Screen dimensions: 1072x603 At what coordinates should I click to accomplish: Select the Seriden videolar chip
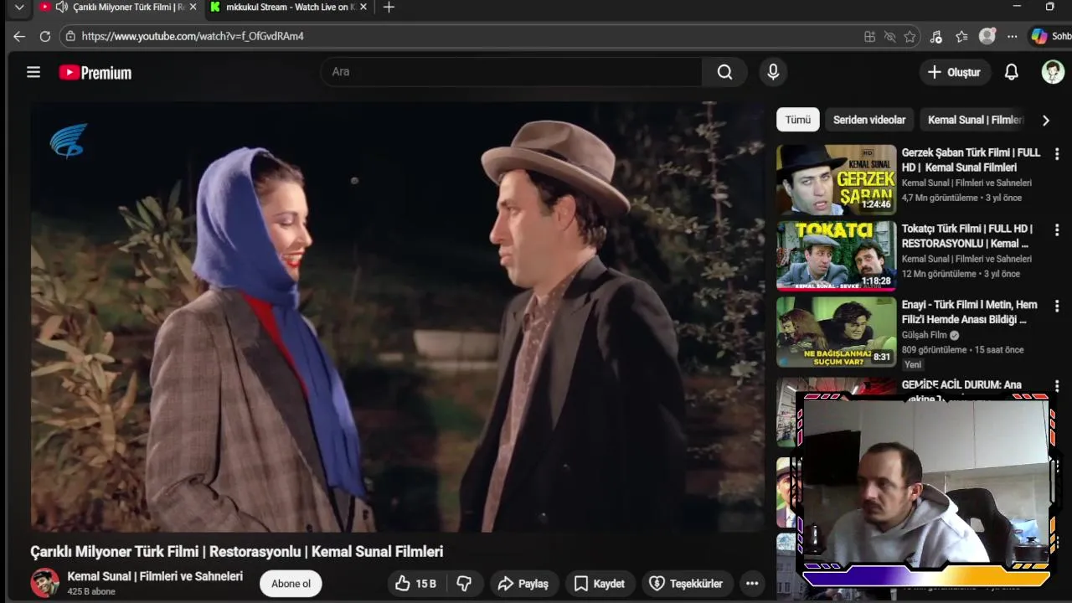pyautogui.click(x=869, y=120)
